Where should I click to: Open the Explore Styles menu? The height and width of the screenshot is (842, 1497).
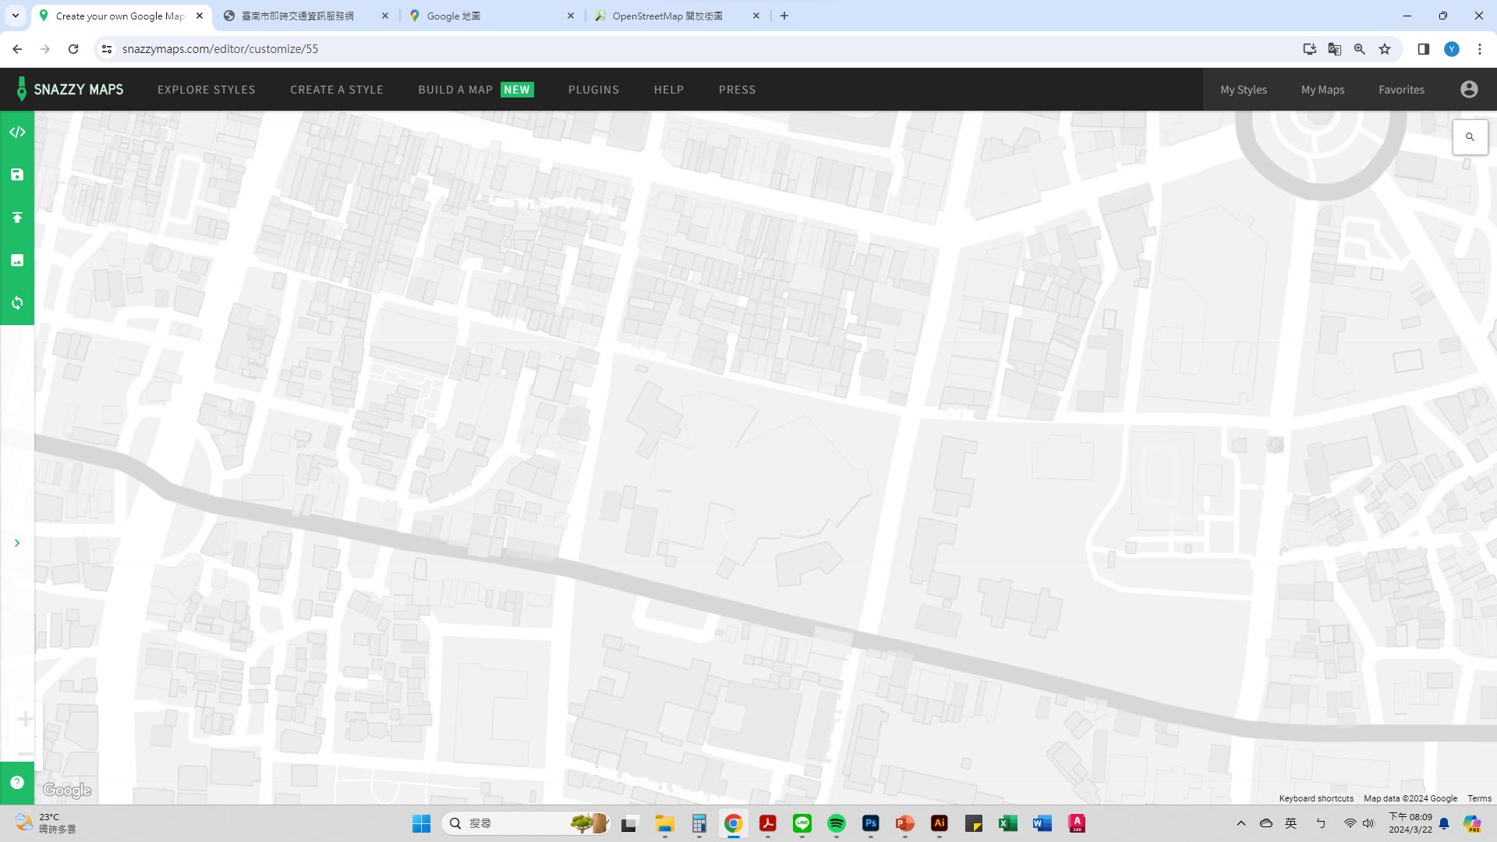click(206, 90)
